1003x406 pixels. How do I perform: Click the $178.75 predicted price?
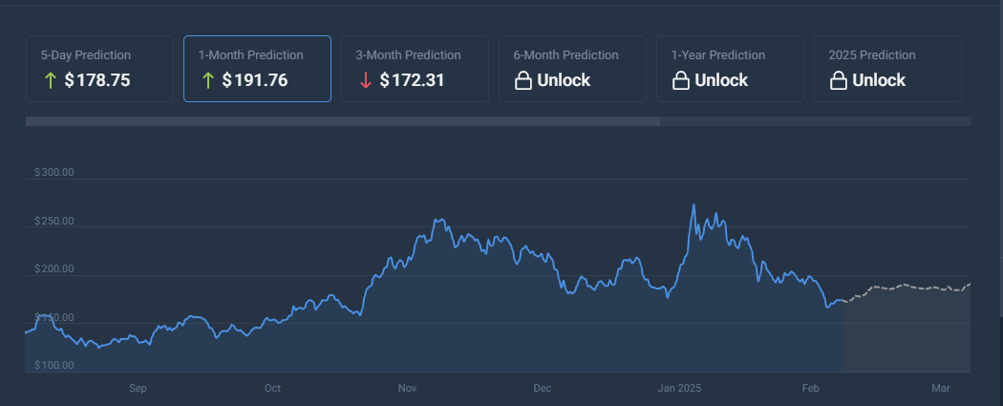pos(97,80)
